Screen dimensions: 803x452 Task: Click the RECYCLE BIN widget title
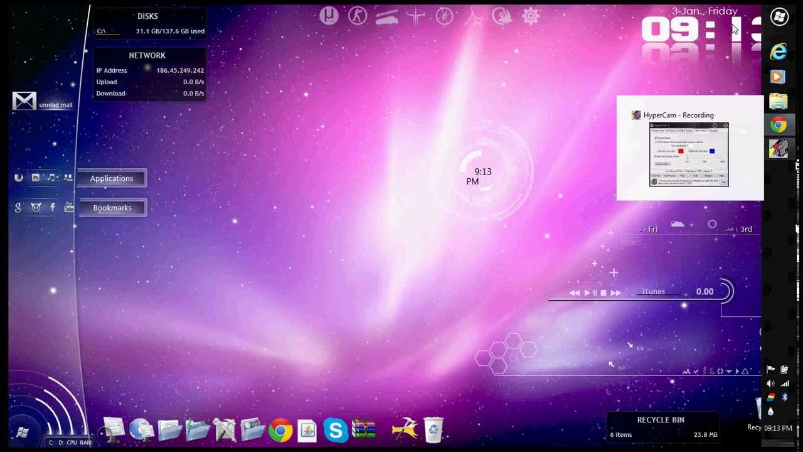[x=661, y=419]
